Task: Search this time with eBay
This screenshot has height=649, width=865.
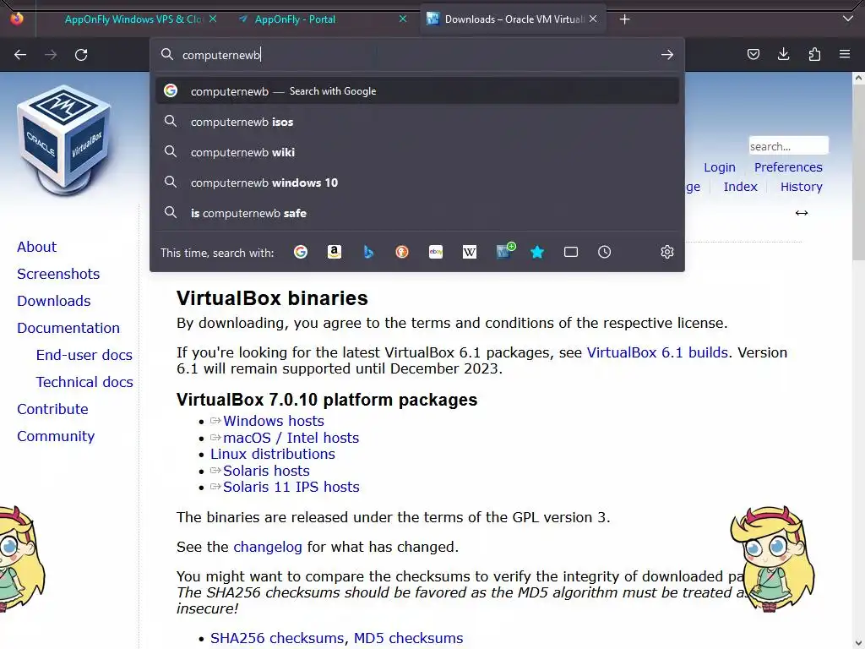Action: pyautogui.click(x=436, y=252)
